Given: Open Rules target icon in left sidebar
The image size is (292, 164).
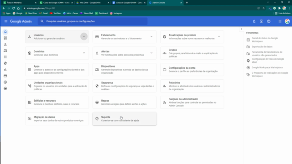Looking at the screenshot, I should (x=5, y=88).
